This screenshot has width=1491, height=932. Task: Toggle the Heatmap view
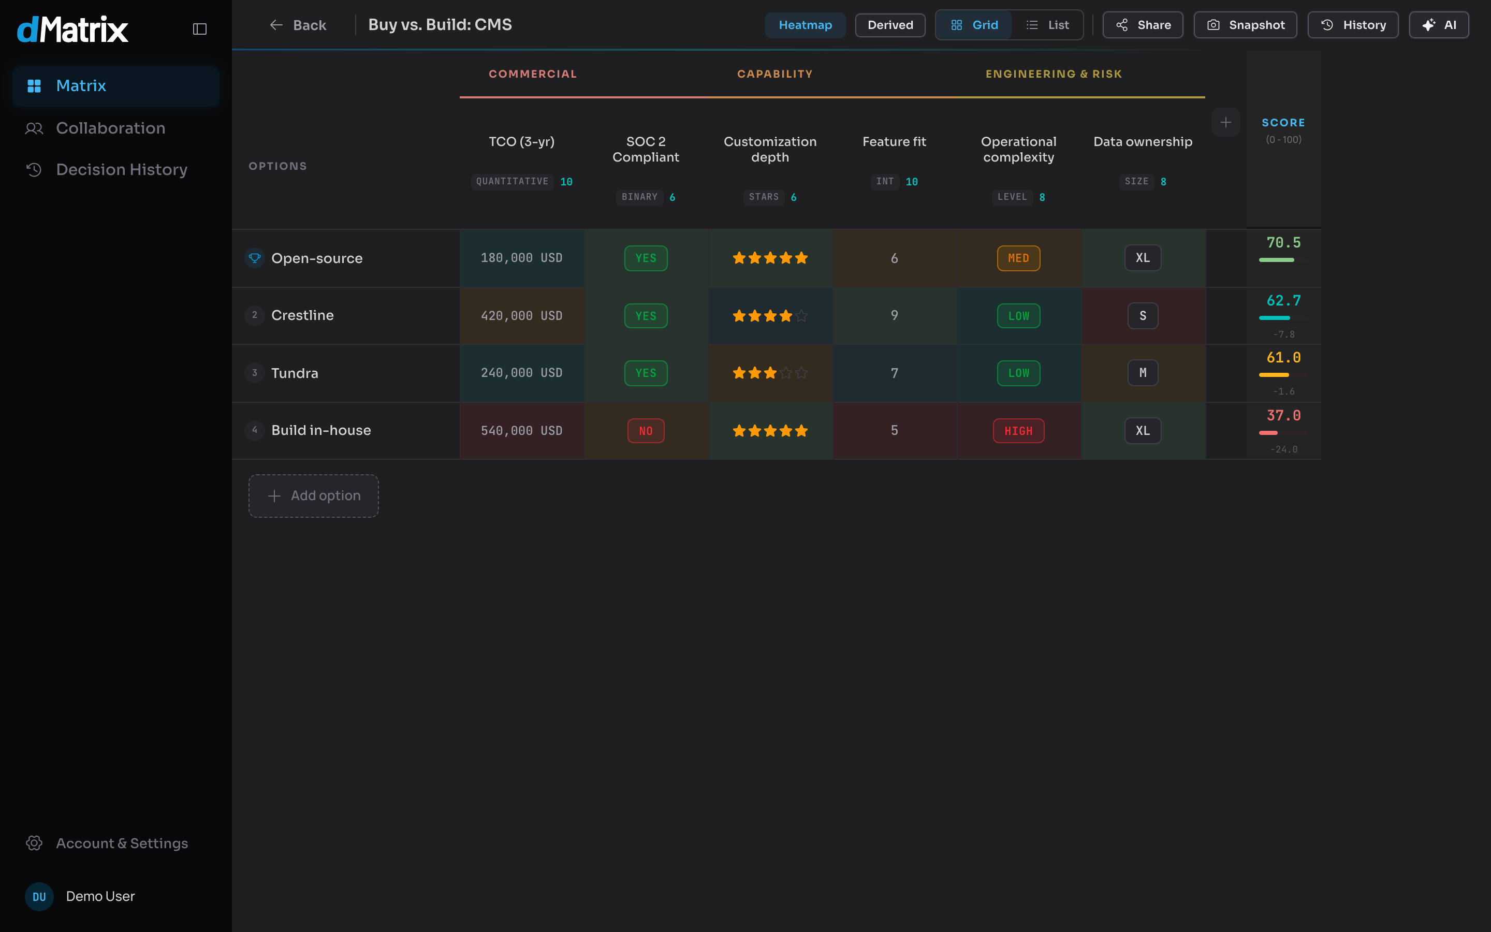pyautogui.click(x=805, y=25)
